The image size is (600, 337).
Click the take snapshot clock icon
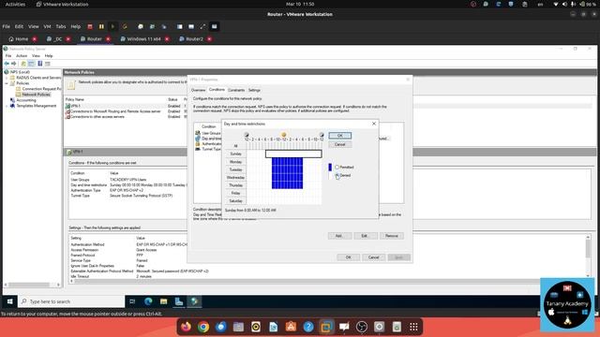(x=141, y=26)
